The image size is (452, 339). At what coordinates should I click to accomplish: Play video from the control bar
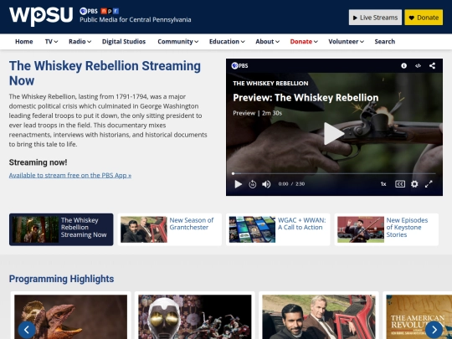238,184
